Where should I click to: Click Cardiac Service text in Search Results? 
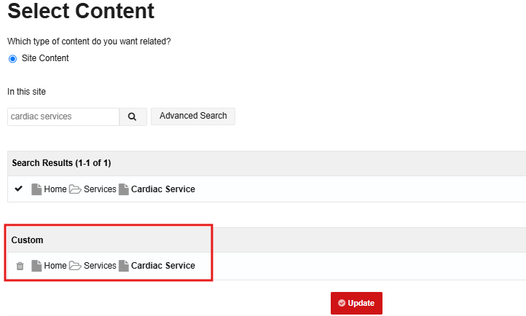coord(163,189)
